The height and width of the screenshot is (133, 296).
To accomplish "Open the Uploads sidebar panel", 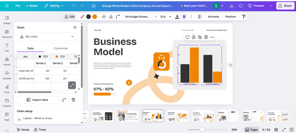I will coord(7,75).
